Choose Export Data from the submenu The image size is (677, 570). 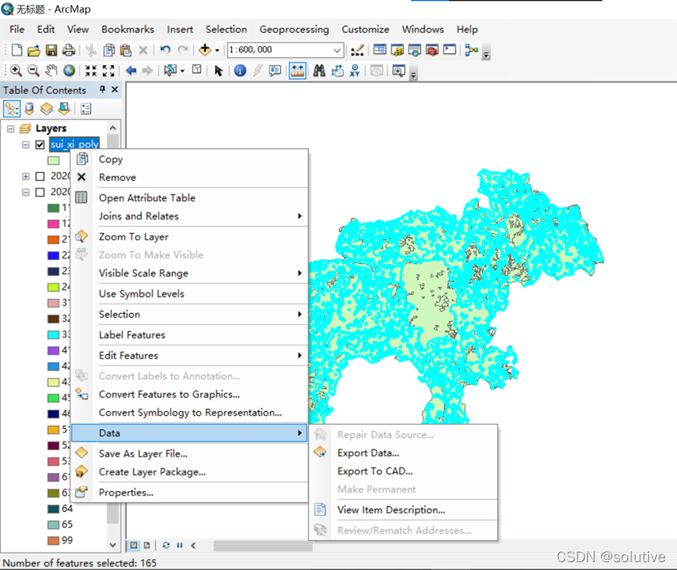pos(368,453)
